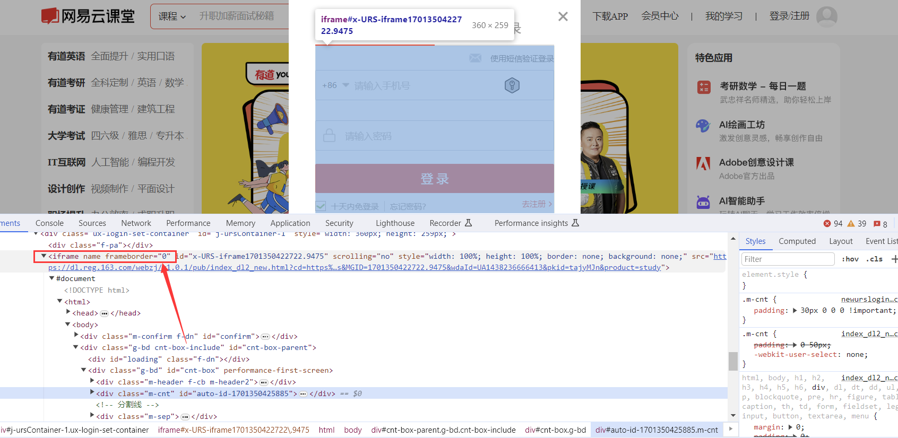Expand the m-header div node
Screen dimensions: 898x438
[x=92, y=381]
